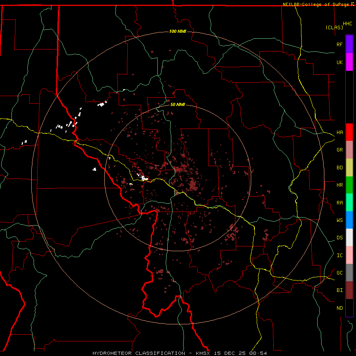Select the HR legend label

339,185
